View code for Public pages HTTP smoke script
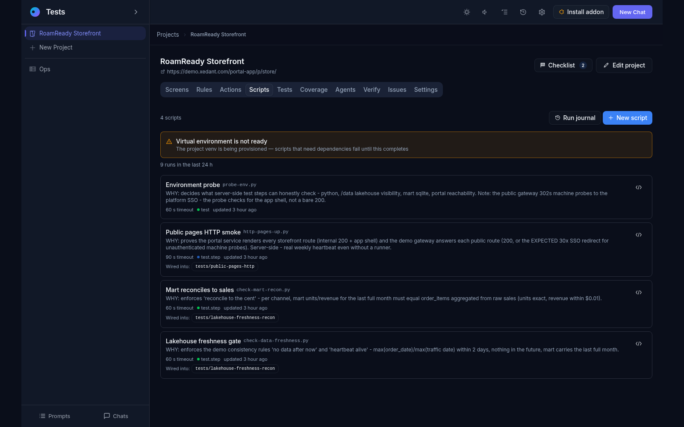 (x=639, y=235)
